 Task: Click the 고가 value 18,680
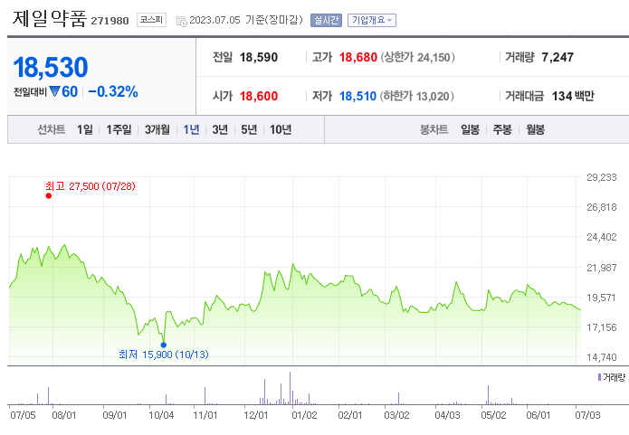[x=358, y=57]
